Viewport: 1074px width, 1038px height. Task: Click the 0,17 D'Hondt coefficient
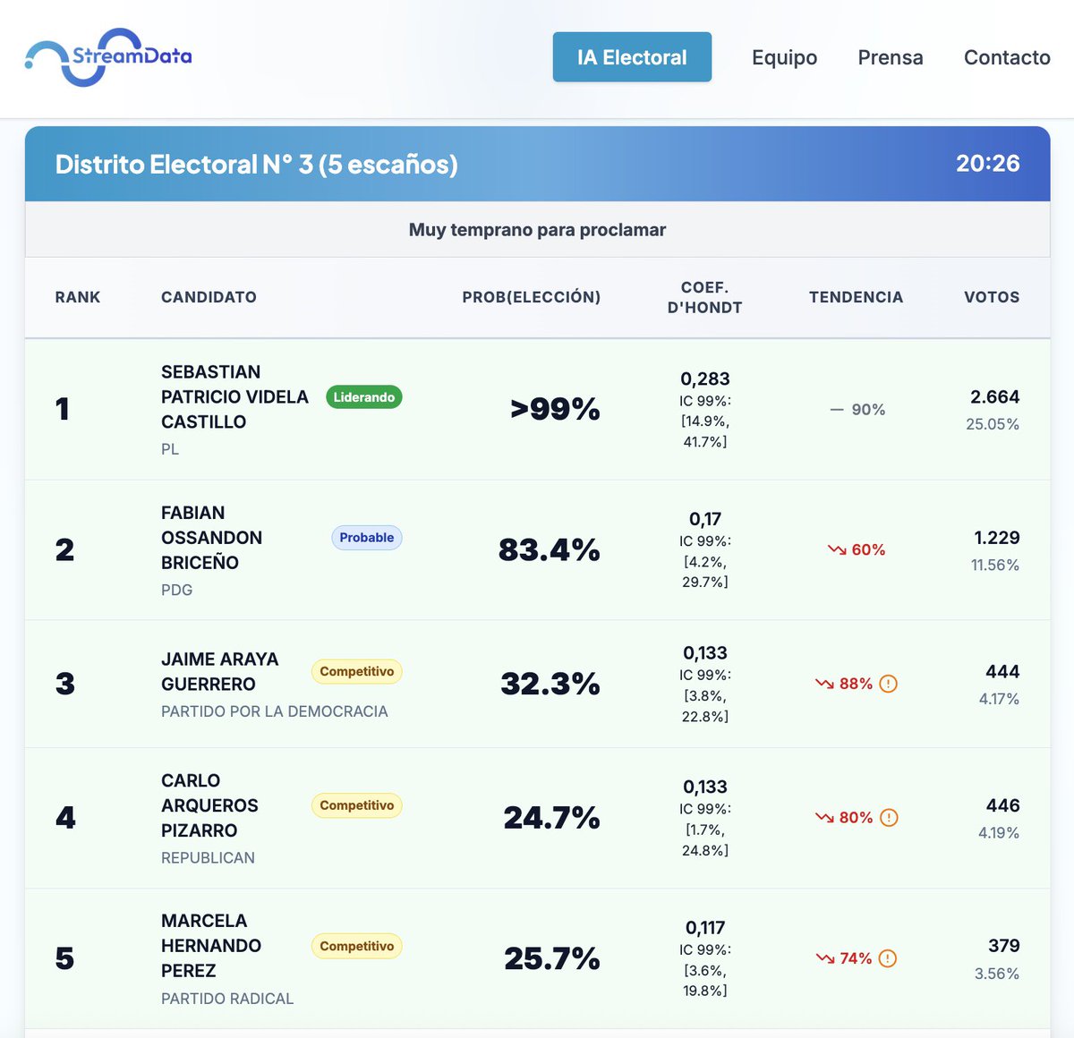[705, 519]
